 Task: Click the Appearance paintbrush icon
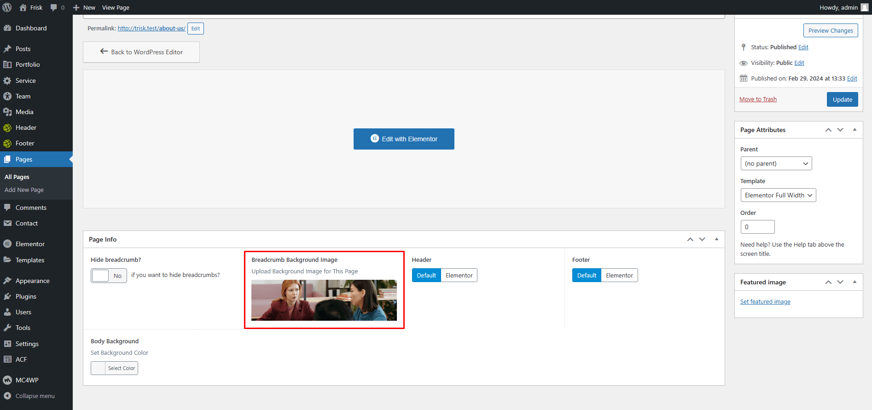tap(7, 281)
